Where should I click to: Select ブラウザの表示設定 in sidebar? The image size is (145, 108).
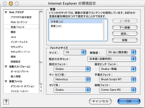coord(21,17)
